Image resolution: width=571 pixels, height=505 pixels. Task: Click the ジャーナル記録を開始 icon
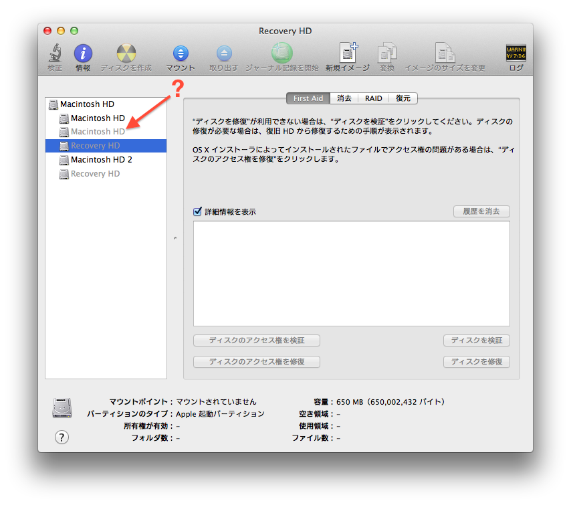click(282, 53)
